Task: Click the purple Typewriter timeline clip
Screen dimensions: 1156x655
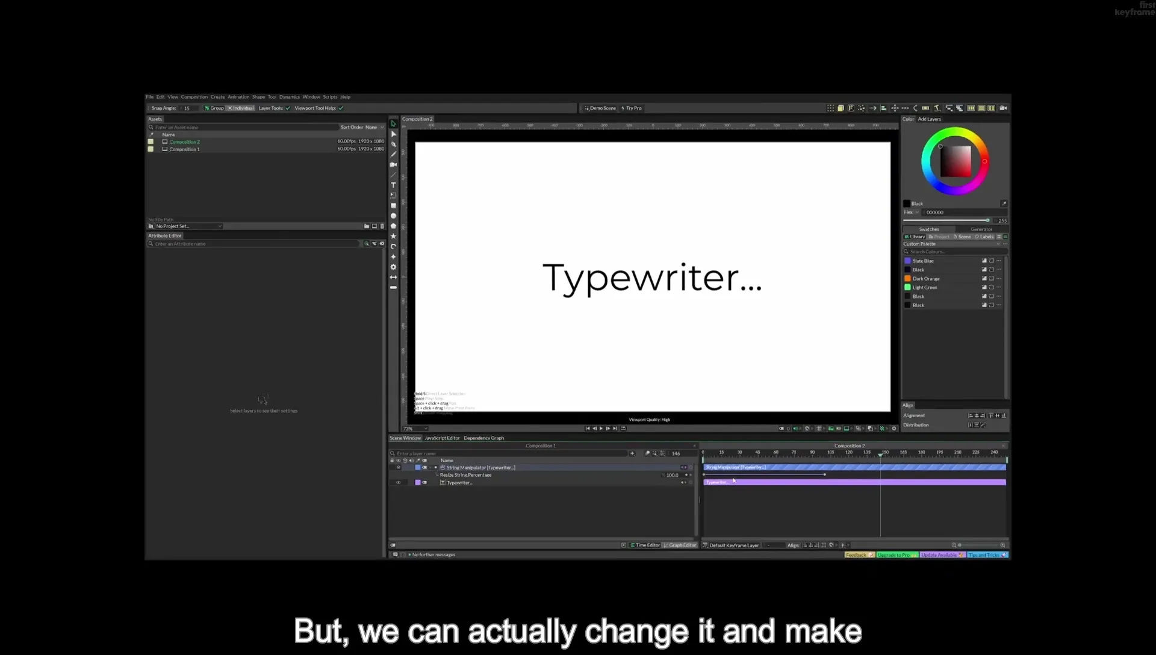Action: (854, 482)
